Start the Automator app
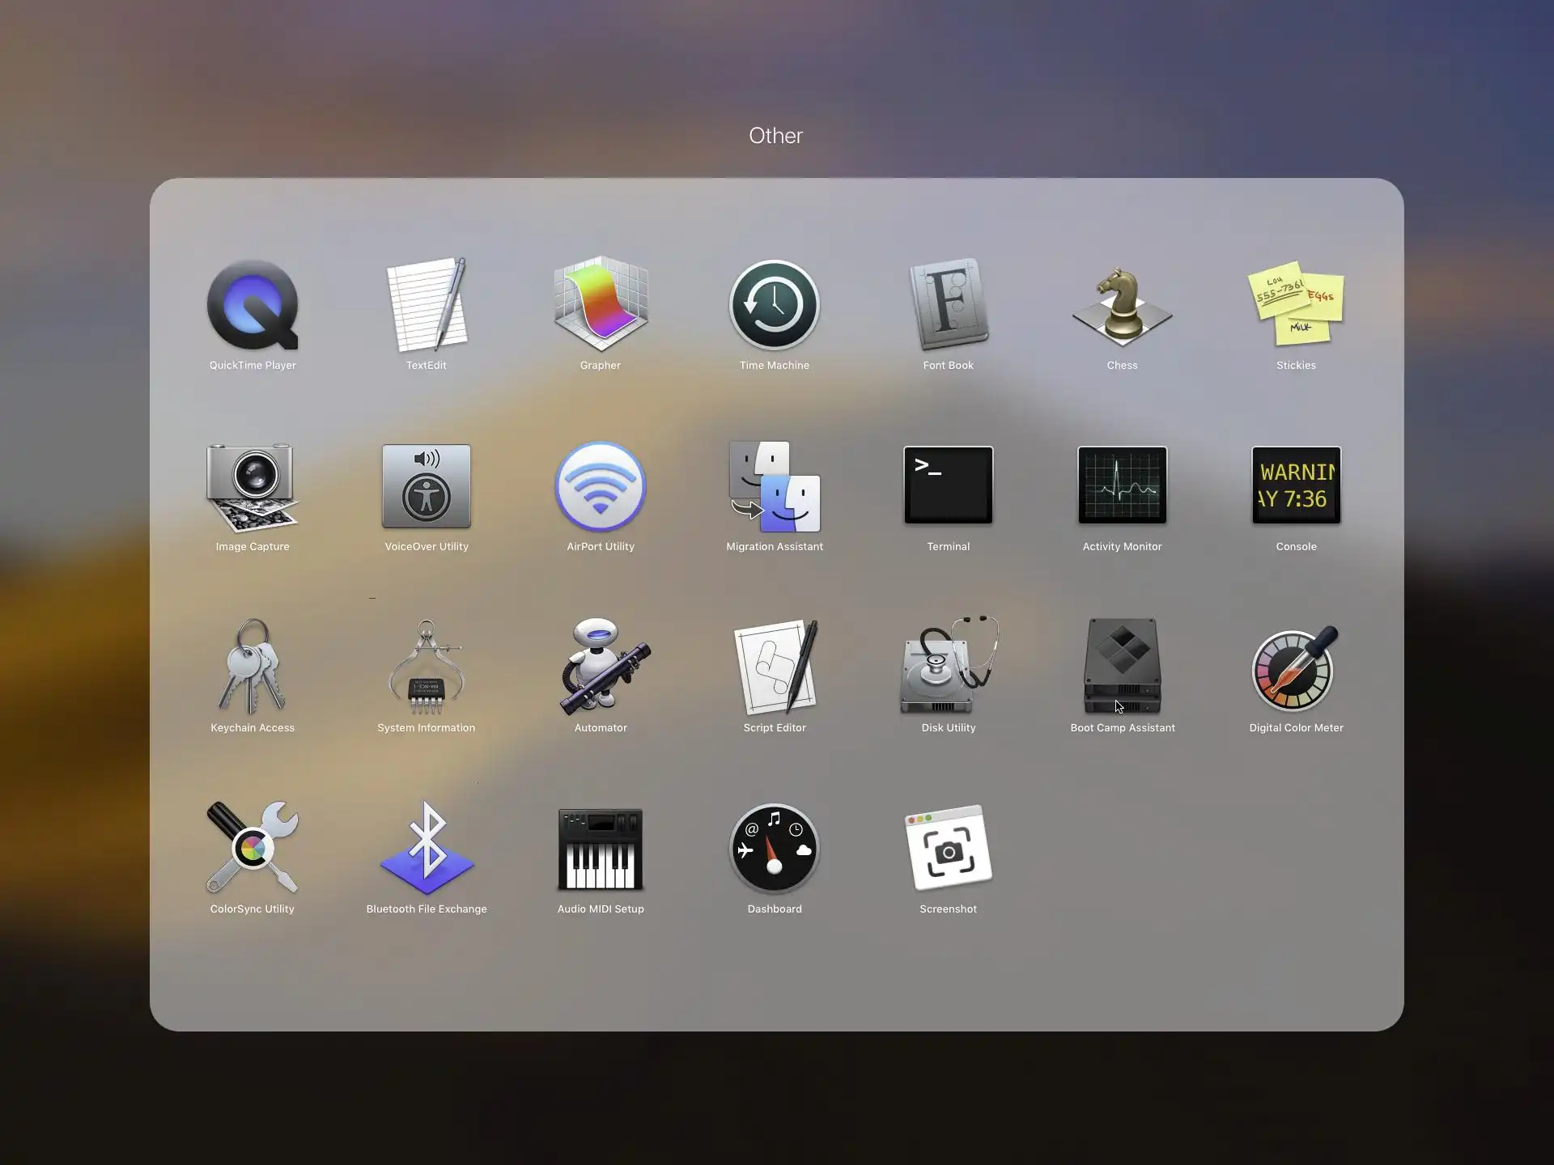The image size is (1554, 1165). coord(601,667)
